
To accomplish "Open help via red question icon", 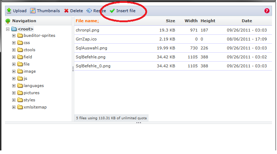I will point(267,11).
